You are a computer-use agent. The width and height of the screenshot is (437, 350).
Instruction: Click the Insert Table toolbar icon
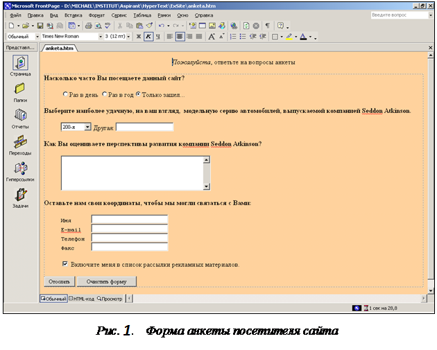pyautogui.click(x=203, y=26)
